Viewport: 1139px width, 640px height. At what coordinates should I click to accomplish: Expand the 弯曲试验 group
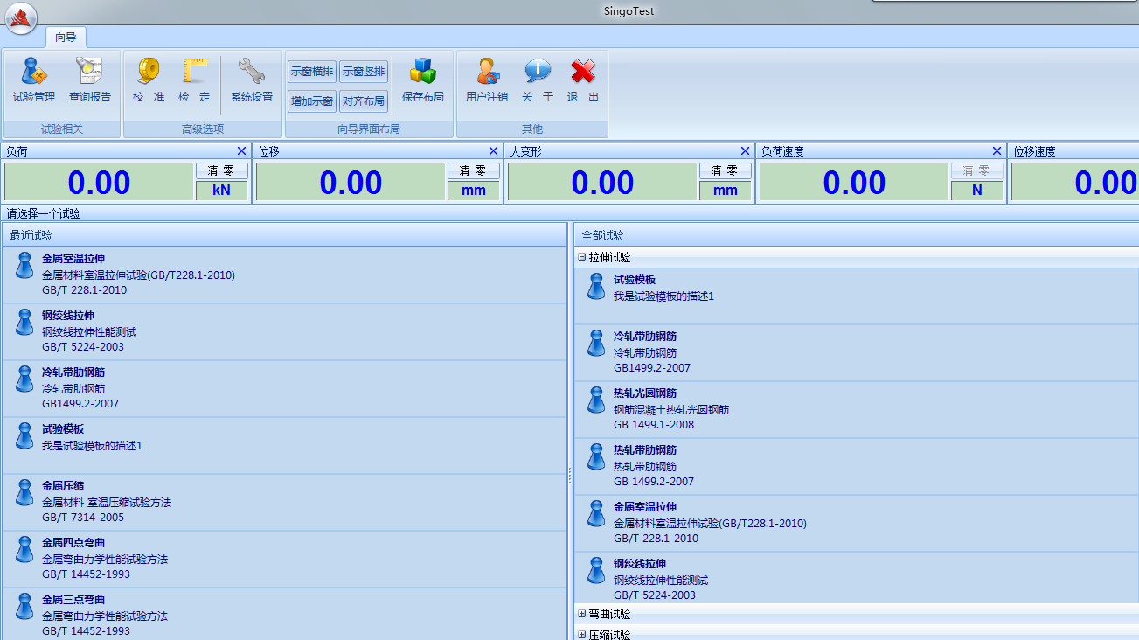click(x=582, y=615)
